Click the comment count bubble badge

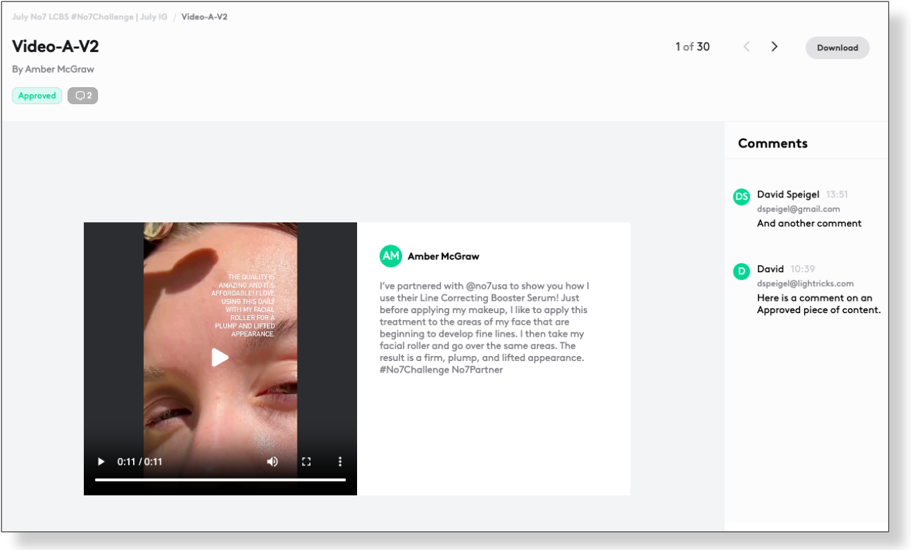coord(83,96)
